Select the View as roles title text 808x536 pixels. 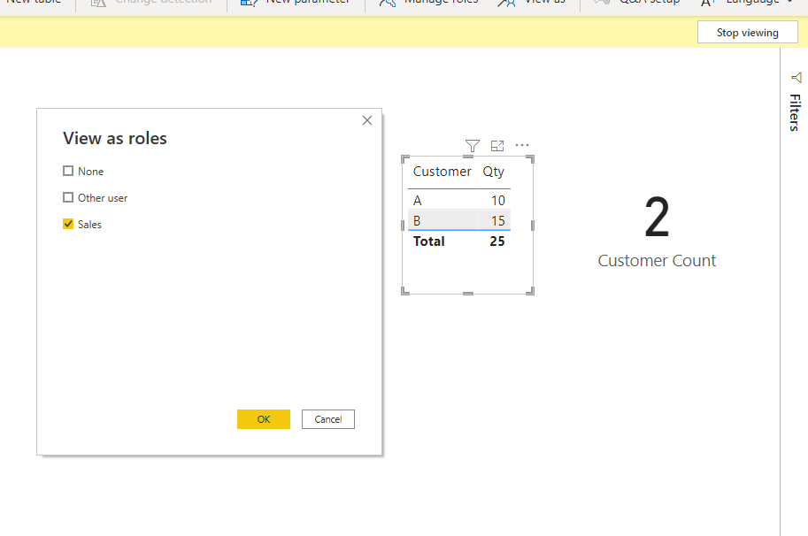coord(115,138)
